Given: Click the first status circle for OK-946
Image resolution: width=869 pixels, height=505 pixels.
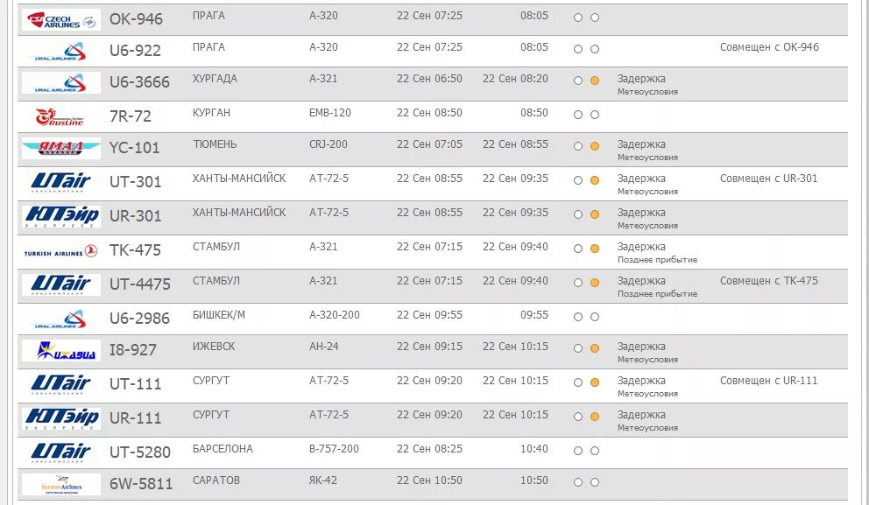Looking at the screenshot, I should pyautogui.click(x=577, y=18).
